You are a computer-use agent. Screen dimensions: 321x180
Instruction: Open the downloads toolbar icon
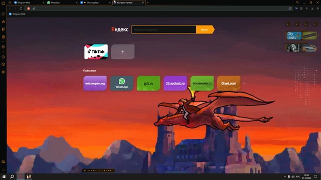coord(312,8)
